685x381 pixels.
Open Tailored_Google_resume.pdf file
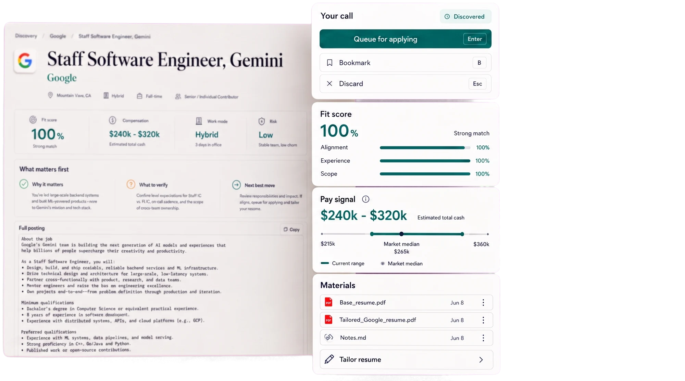click(x=406, y=320)
